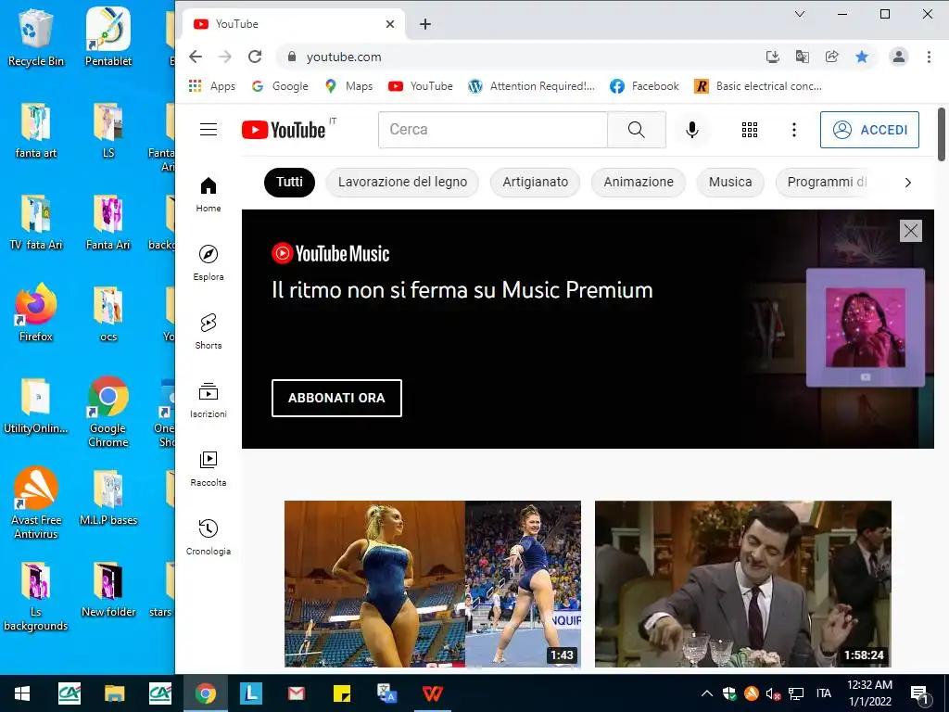
Task: Open Cronologia in the sidebar
Action: coord(209,537)
